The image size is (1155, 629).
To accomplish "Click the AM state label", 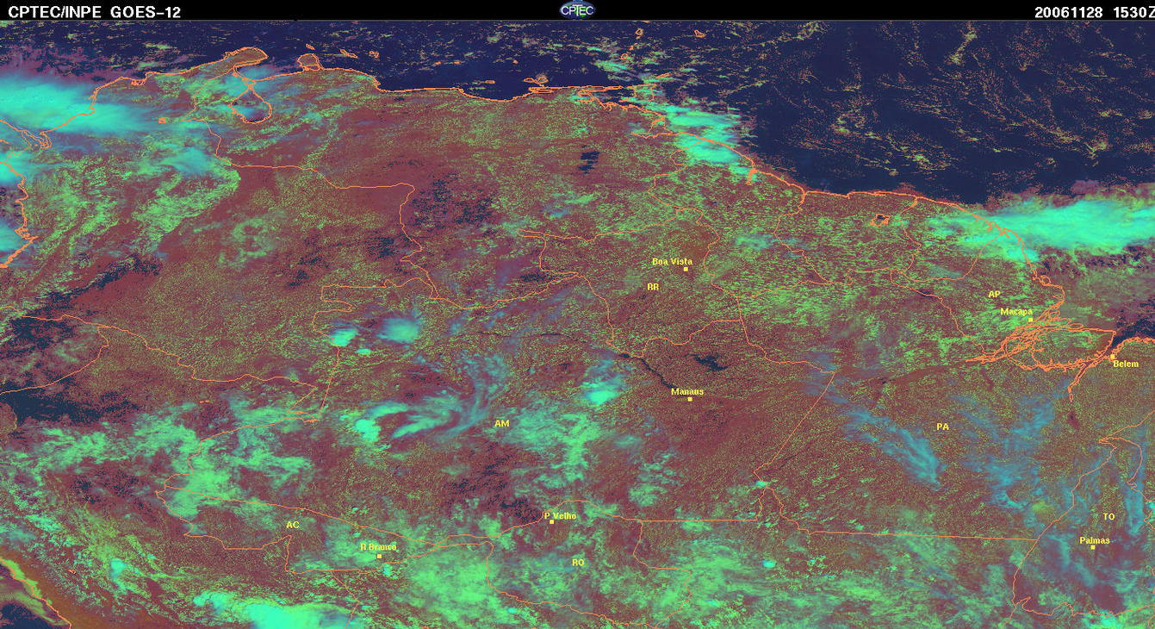I will (x=502, y=424).
